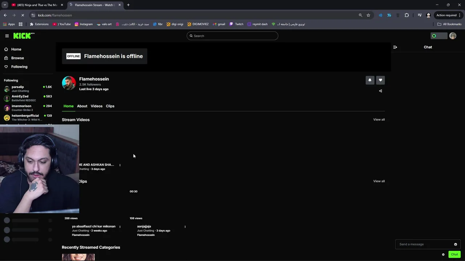View all Stream Videos
This screenshot has width=465, height=261.
(x=379, y=120)
